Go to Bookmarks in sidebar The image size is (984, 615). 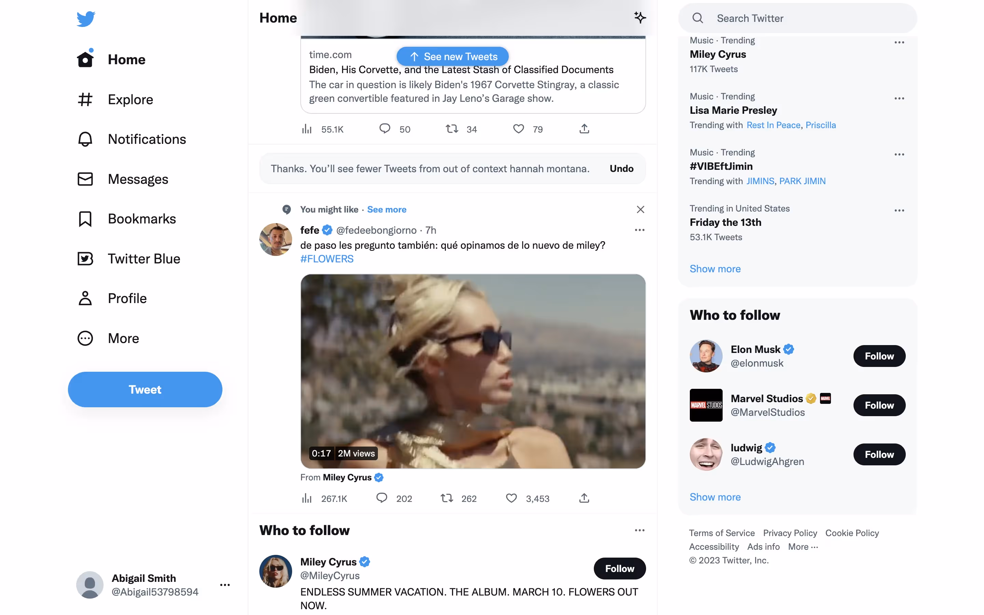tap(141, 219)
